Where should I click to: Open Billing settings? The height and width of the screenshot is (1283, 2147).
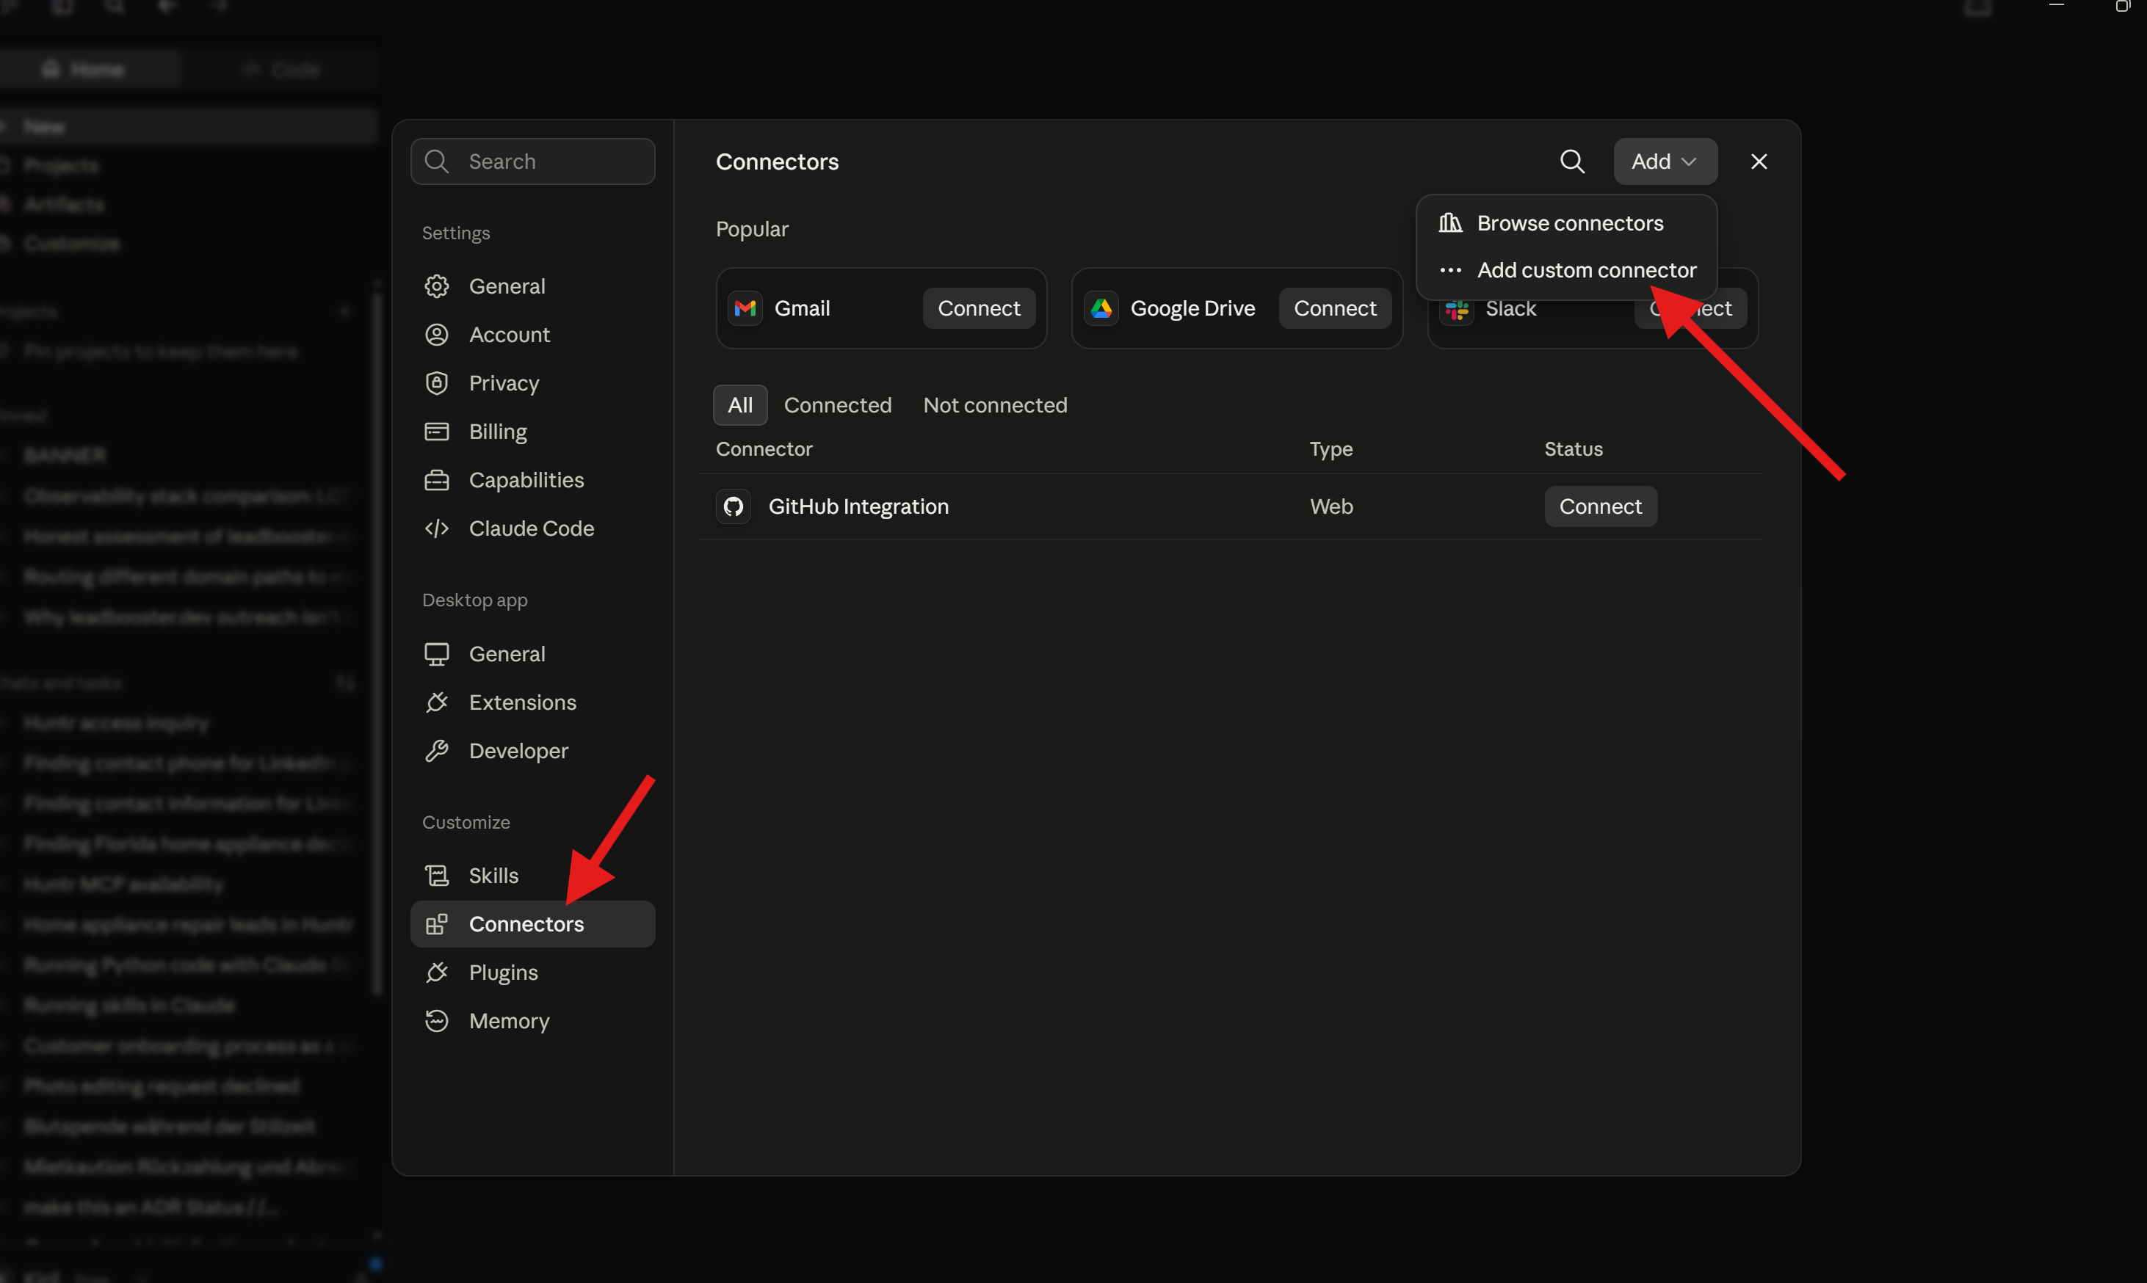[532, 432]
